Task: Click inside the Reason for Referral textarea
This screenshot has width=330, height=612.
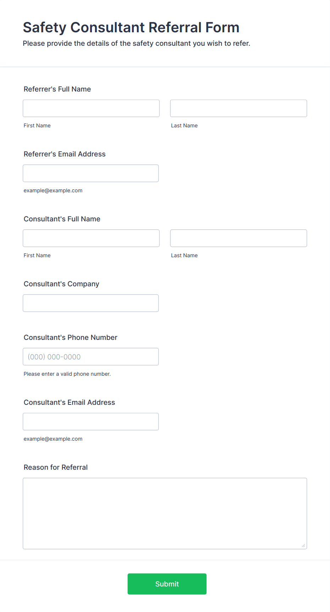Action: coord(165,513)
